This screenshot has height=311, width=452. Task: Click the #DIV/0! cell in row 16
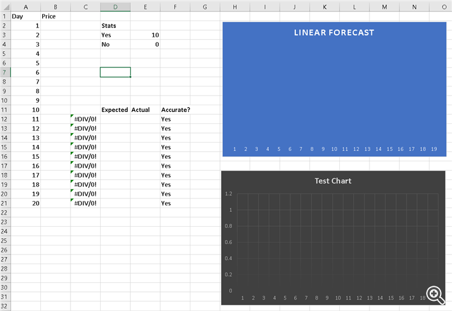pyautogui.click(x=86, y=156)
